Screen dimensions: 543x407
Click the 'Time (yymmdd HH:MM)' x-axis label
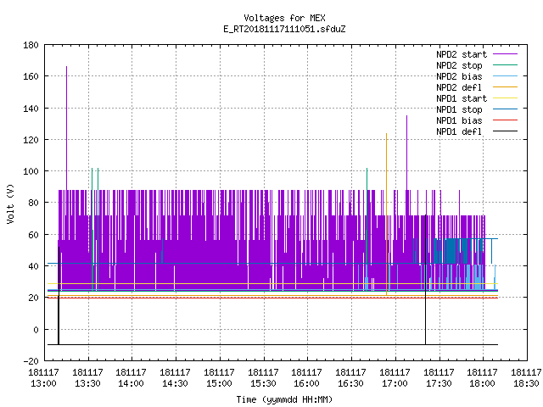point(284,399)
